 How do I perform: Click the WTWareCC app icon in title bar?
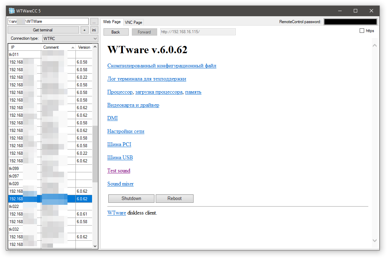(12, 11)
